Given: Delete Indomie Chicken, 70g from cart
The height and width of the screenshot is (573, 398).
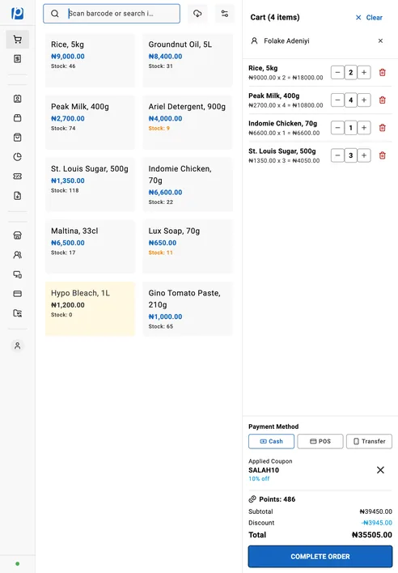Looking at the screenshot, I should [x=383, y=128].
